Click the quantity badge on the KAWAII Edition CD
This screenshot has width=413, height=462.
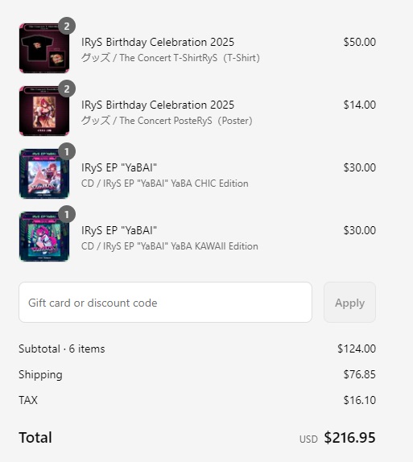coord(67,214)
